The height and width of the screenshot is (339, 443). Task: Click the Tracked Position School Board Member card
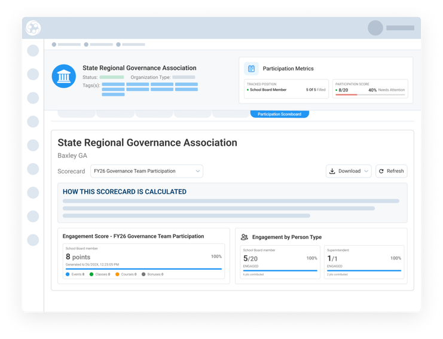(286, 88)
